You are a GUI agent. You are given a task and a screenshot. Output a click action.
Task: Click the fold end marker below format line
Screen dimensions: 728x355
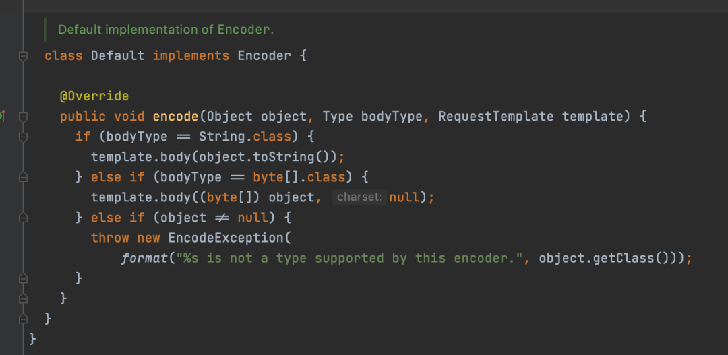(23, 278)
